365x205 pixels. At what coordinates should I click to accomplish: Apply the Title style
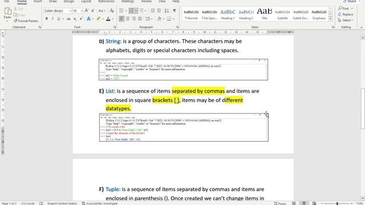265,14
